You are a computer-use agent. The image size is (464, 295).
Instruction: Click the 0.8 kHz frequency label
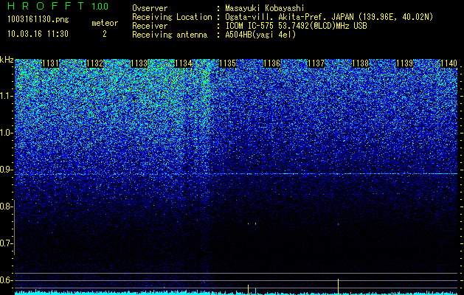(x=5, y=206)
